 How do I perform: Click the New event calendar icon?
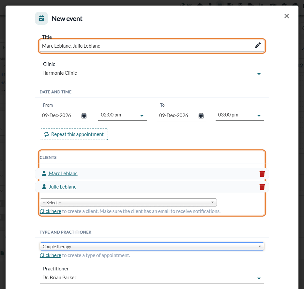pyautogui.click(x=41, y=18)
